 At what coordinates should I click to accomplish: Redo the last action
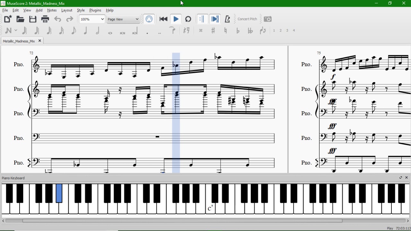point(70,19)
